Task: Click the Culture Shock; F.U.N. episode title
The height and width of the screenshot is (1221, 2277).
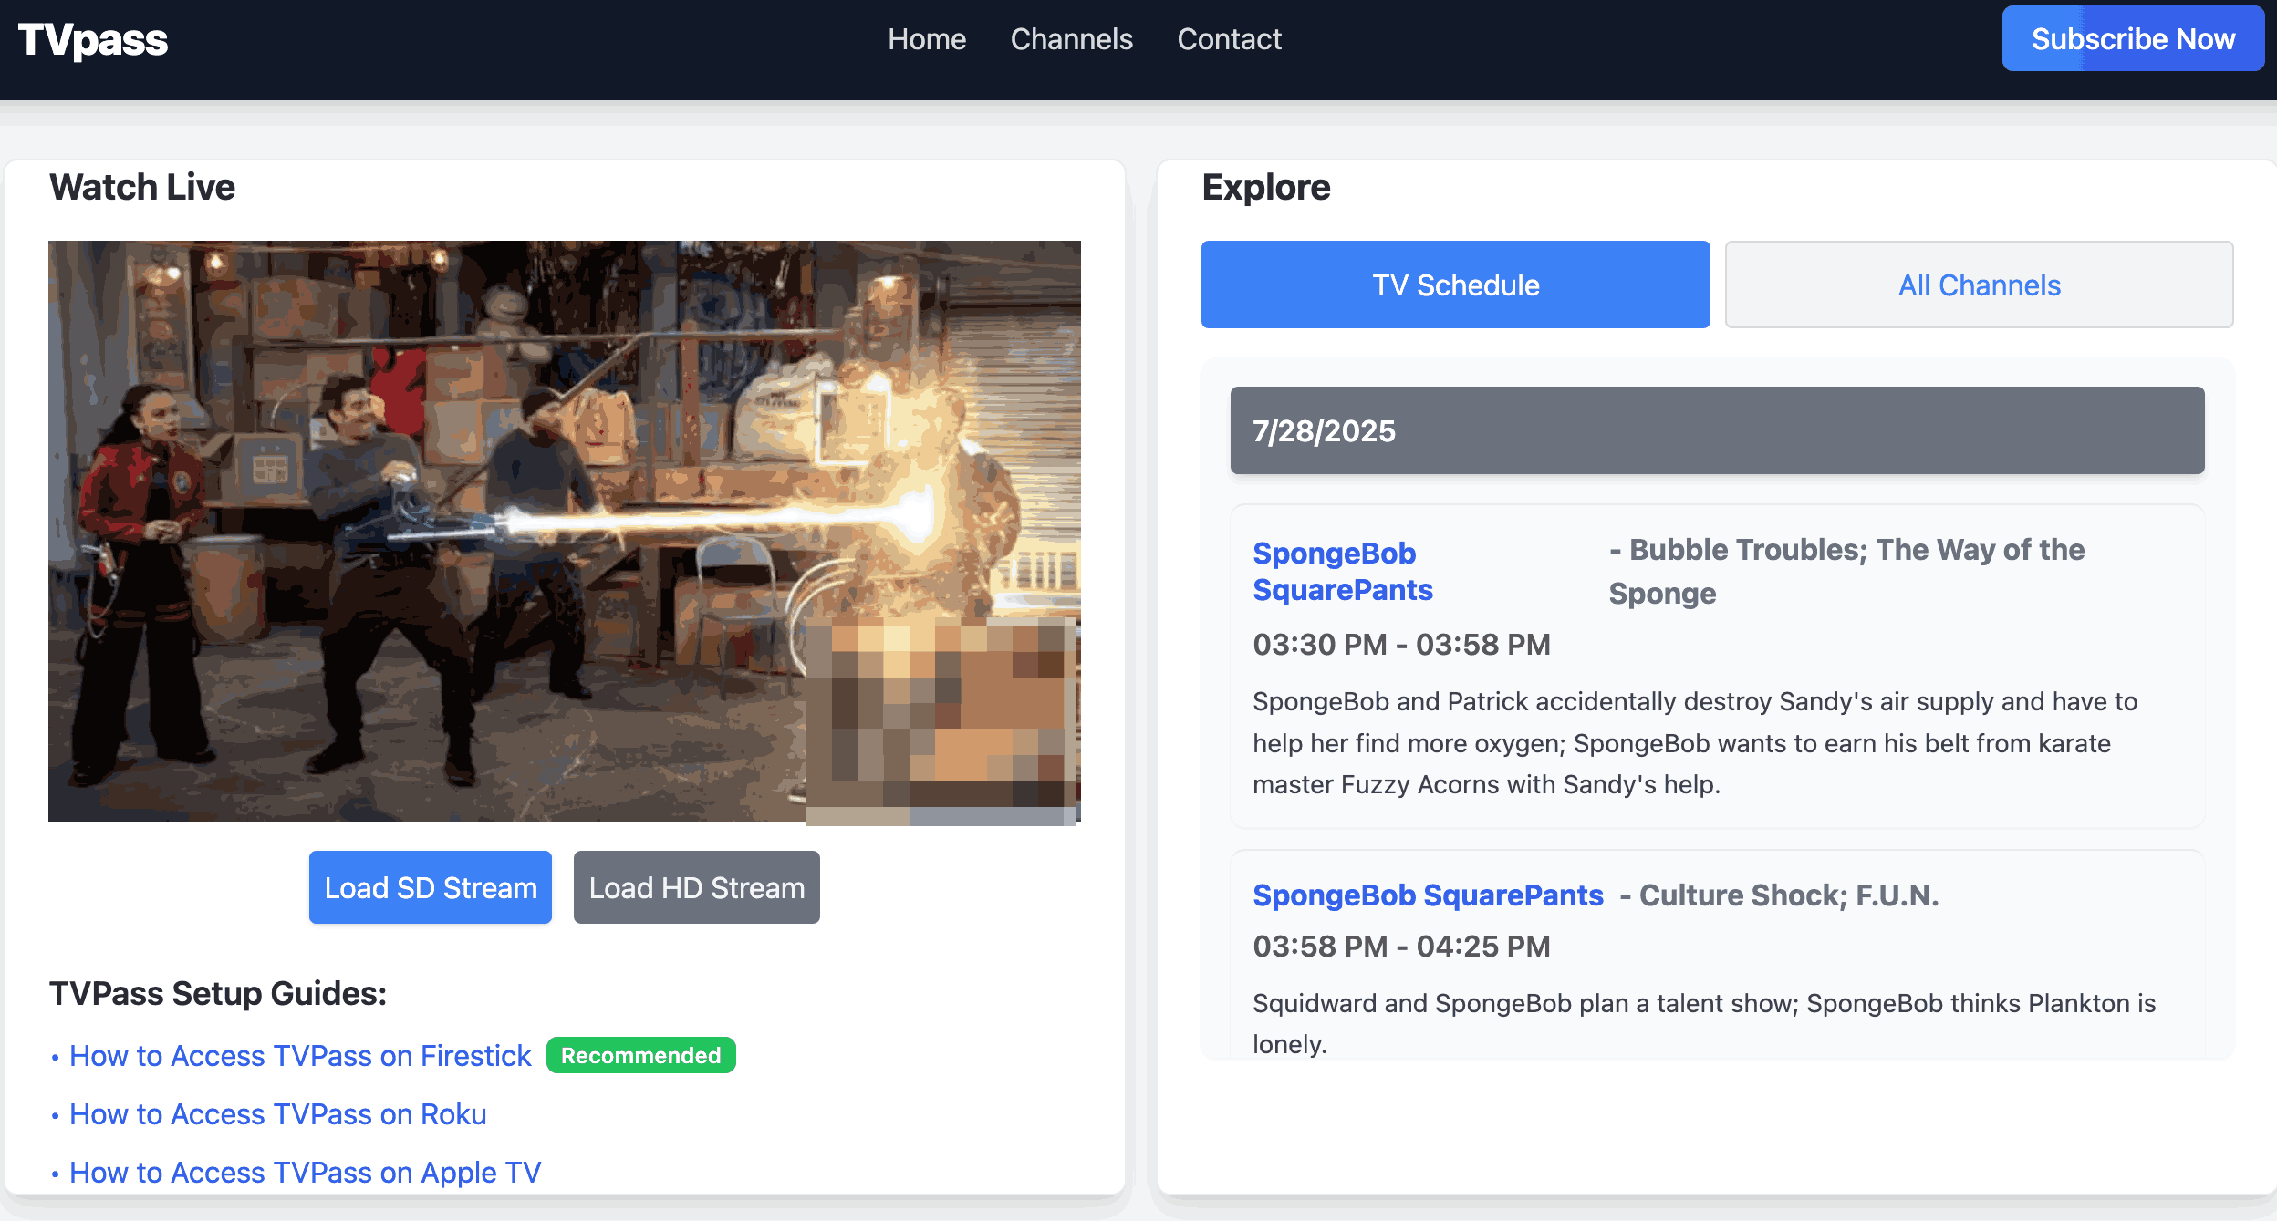Action: pyautogui.click(x=1780, y=895)
